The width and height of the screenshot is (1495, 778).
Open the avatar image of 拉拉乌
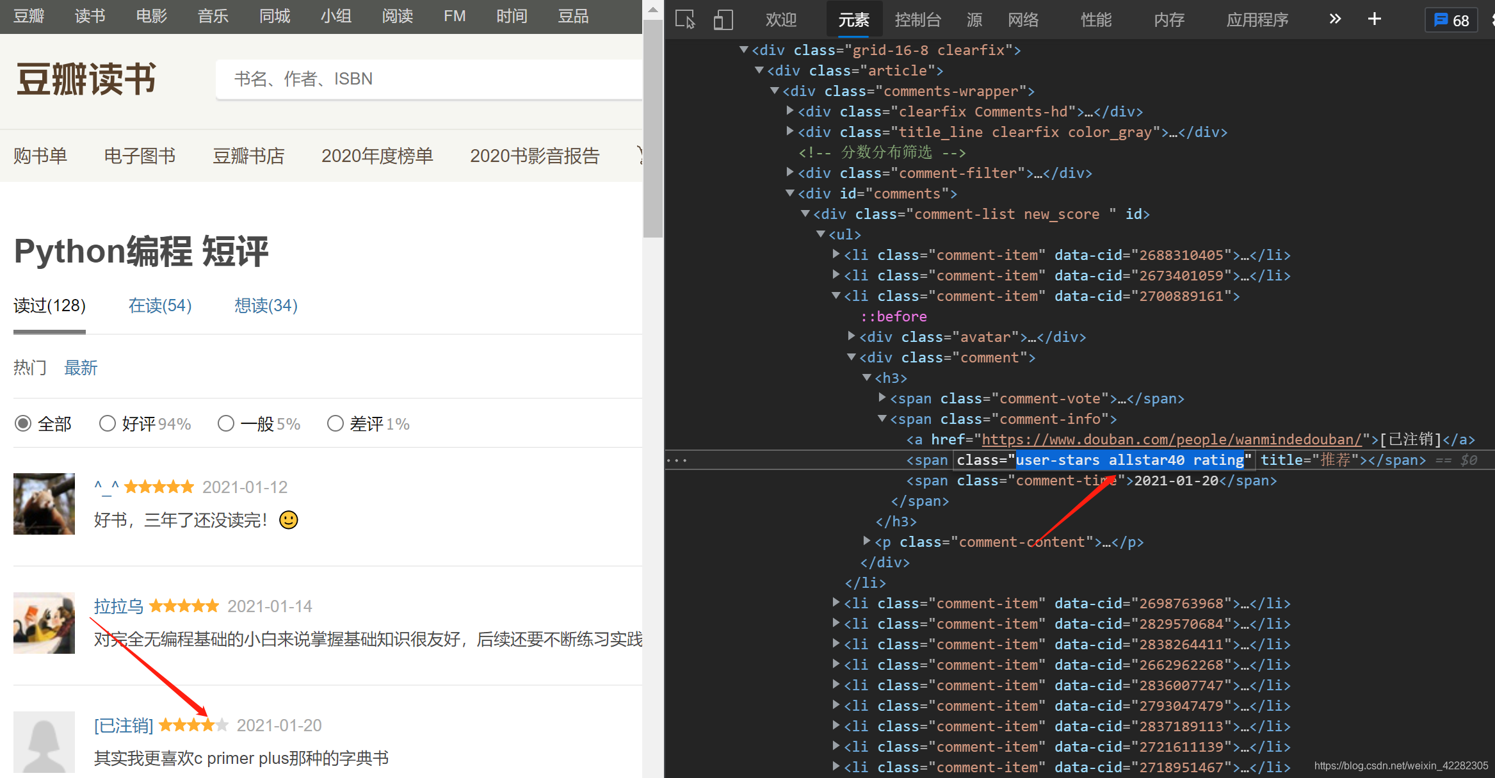[44, 623]
